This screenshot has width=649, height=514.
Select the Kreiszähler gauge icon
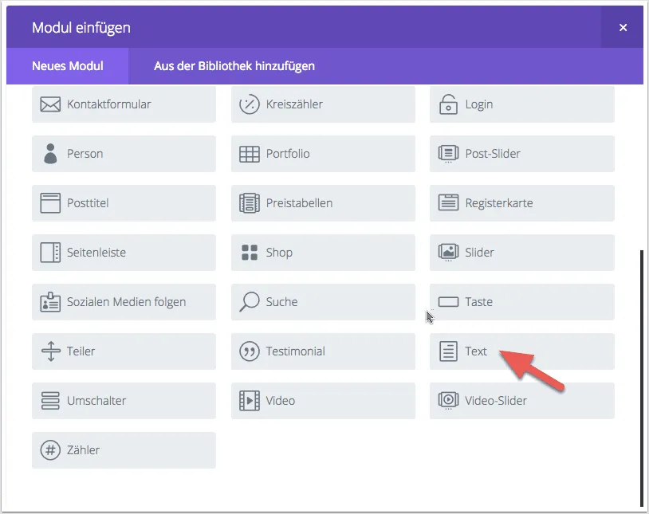coord(250,104)
